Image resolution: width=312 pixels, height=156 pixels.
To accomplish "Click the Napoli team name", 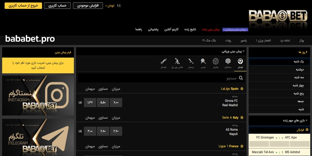I will click(x=233, y=134).
